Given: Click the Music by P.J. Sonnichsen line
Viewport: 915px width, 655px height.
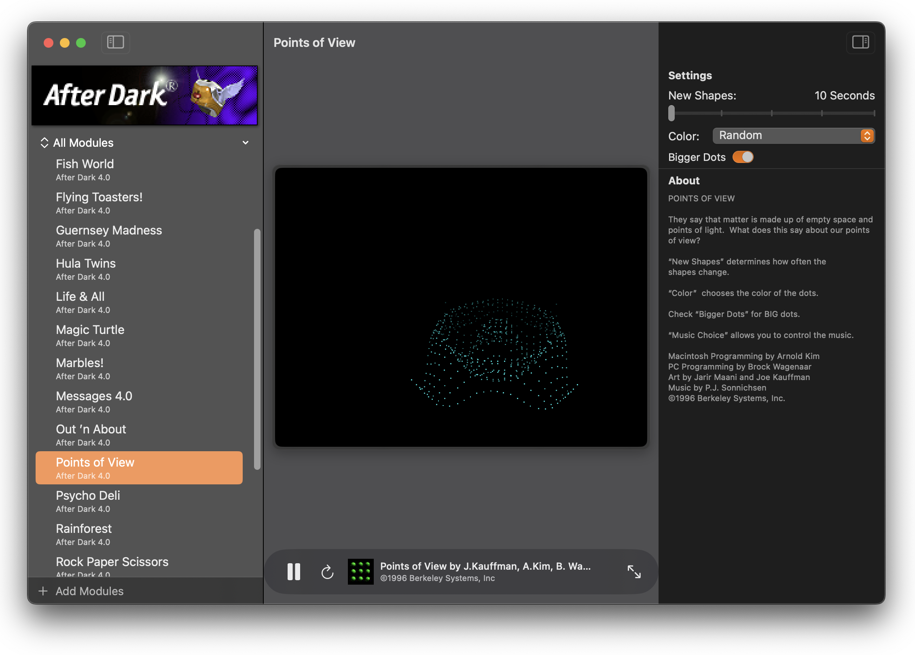Looking at the screenshot, I should 717,388.
